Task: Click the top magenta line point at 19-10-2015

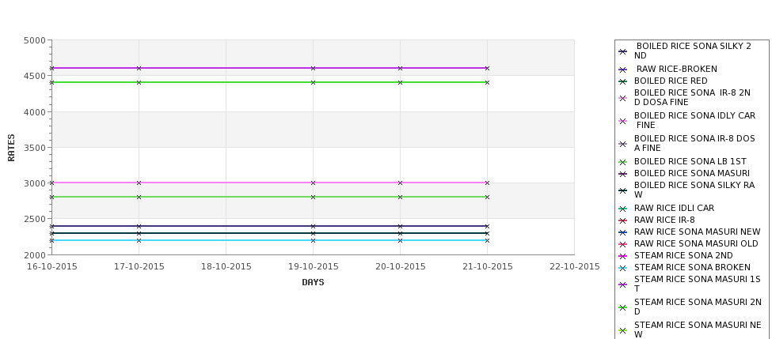Action: [313, 68]
